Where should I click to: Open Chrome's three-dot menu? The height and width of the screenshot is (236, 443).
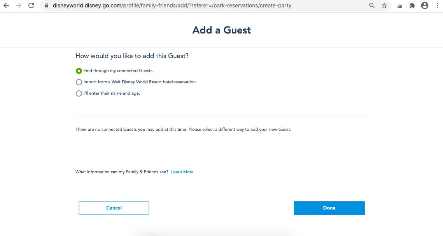tap(437, 5)
